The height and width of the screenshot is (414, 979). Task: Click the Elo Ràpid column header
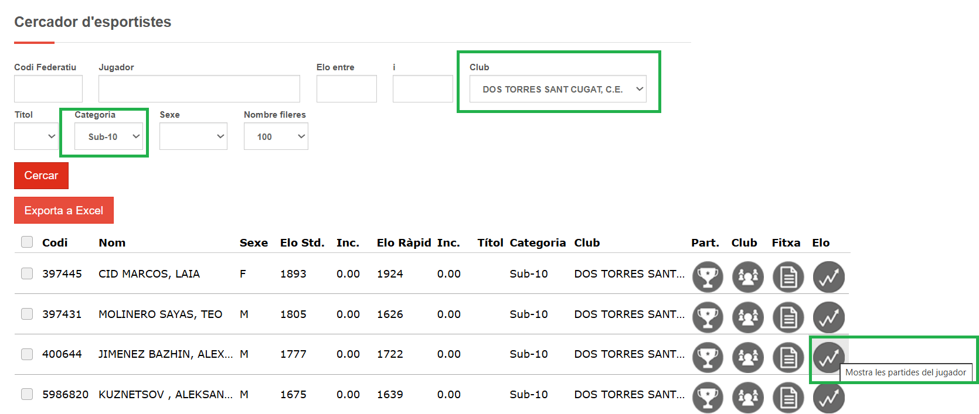[x=404, y=242]
